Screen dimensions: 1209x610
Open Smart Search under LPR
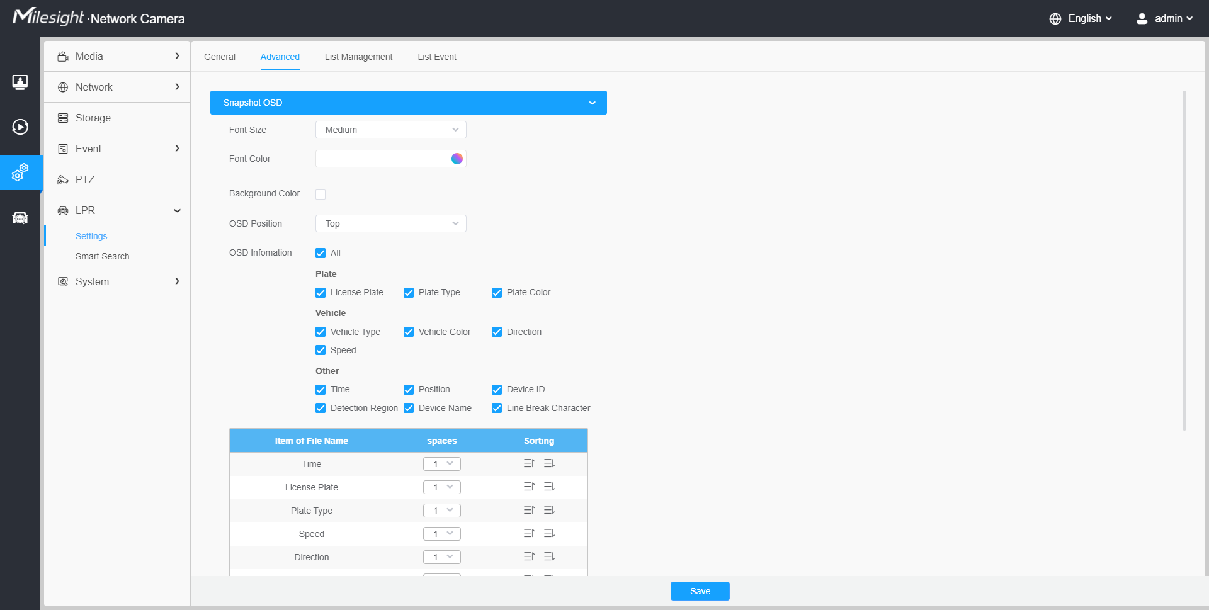click(102, 256)
